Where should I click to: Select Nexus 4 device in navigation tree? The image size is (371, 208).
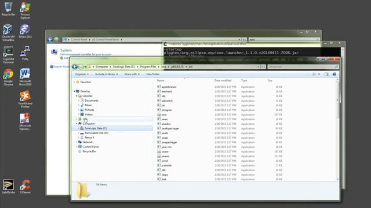89,138
